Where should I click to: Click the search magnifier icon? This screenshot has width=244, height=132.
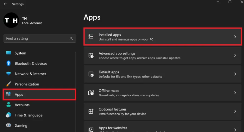pyautogui.click(x=71, y=38)
